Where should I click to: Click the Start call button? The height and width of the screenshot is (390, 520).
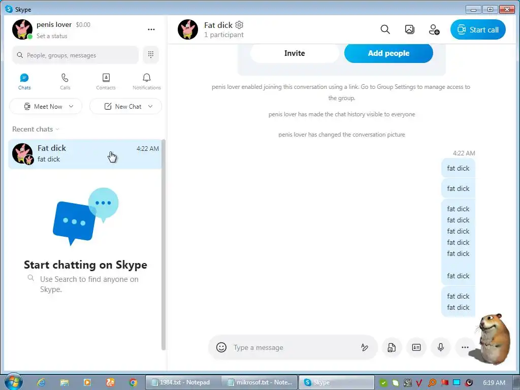(x=478, y=29)
